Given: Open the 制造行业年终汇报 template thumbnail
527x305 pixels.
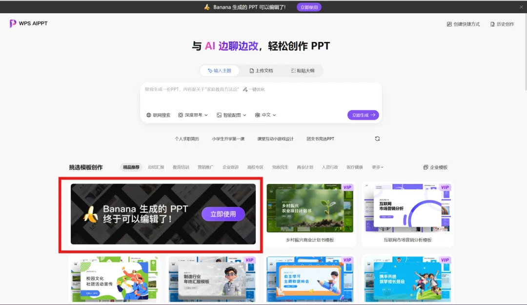Looking at the screenshot, I should 212,280.
